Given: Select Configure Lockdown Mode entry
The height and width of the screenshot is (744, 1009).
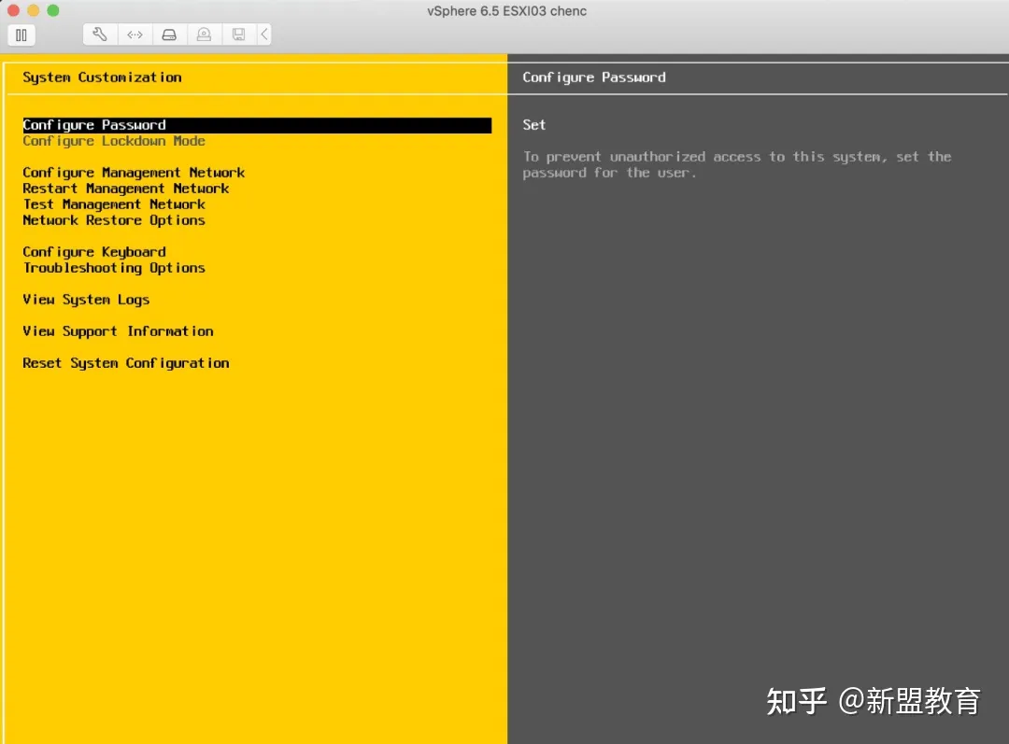Looking at the screenshot, I should click(114, 141).
